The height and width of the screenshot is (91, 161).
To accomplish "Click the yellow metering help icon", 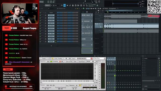I will tap(80, 85).
